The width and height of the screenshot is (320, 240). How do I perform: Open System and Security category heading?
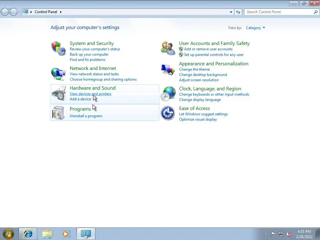pos(92,43)
